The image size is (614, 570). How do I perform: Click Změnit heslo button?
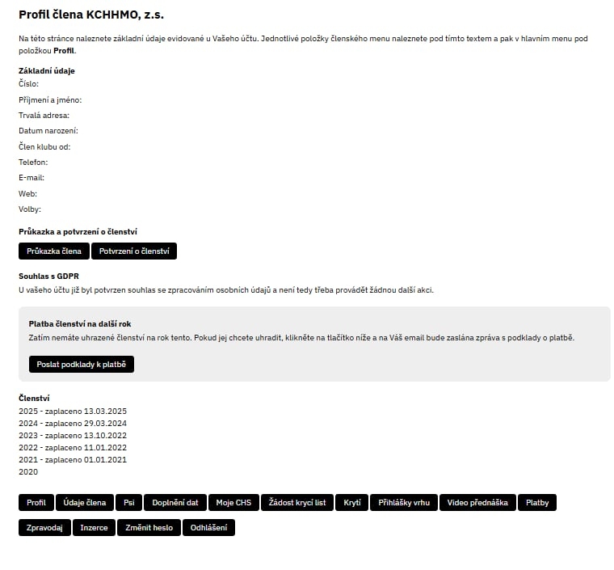(149, 528)
